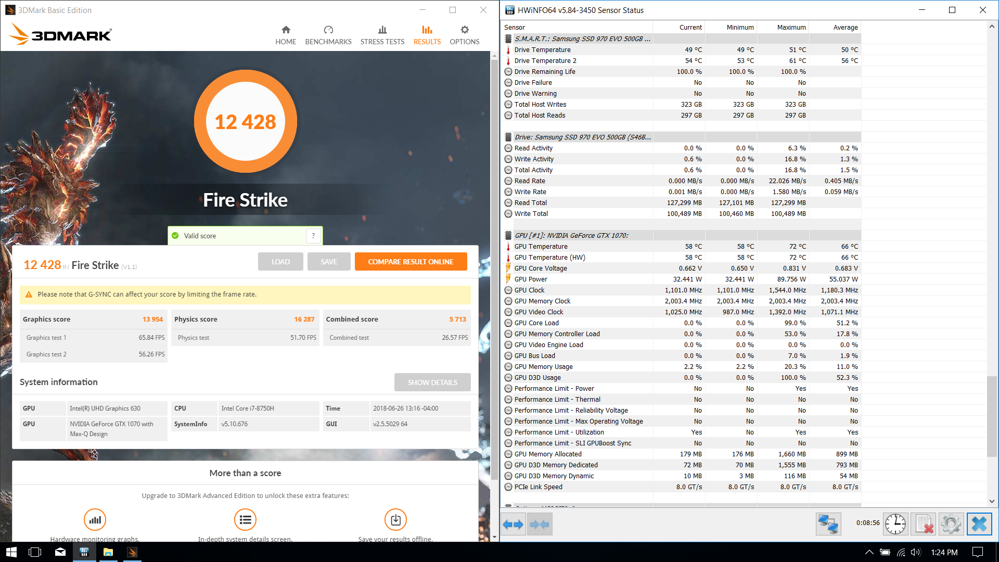Click the Minimum column header

coord(731,28)
